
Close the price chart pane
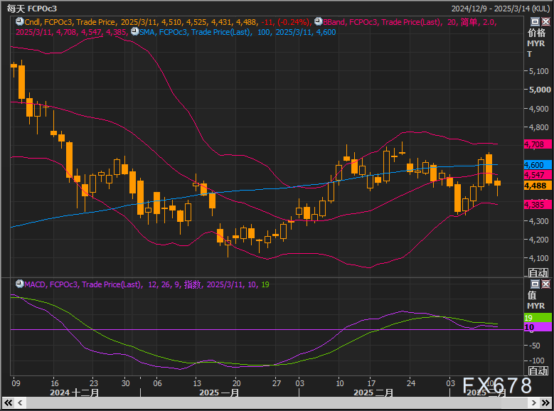point(544,22)
